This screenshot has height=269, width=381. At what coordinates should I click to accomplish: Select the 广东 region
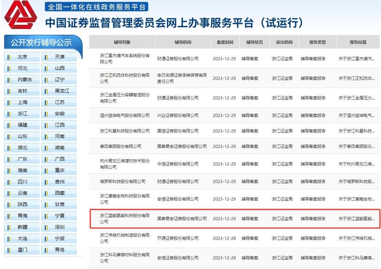tap(22, 159)
